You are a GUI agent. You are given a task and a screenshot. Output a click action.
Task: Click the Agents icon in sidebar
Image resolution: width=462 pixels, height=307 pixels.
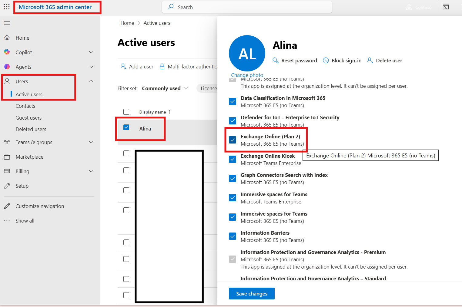click(7, 67)
